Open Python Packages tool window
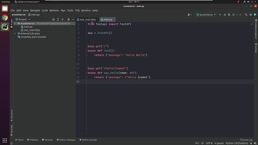Screen dimensions: 258x145 tap(66, 140)
